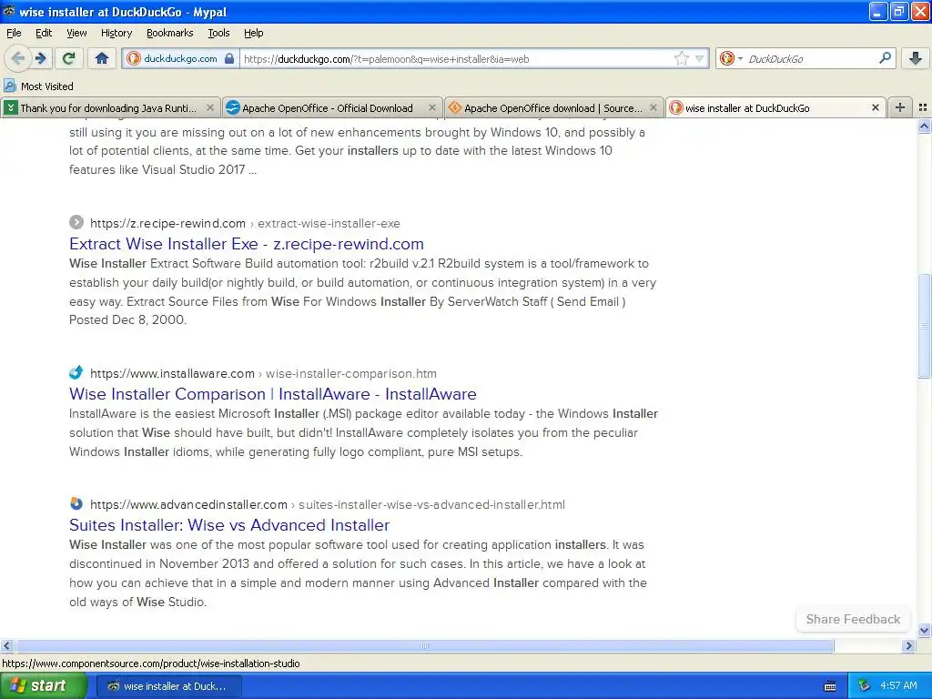Open the Extract Wise Installer Exe result
Screen dimensions: 932x699
246,244
